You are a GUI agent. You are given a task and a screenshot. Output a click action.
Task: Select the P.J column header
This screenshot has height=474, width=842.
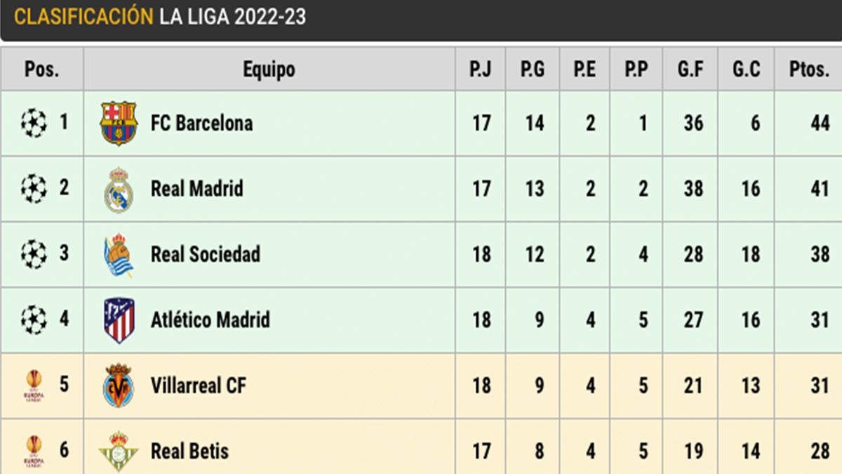(x=480, y=70)
